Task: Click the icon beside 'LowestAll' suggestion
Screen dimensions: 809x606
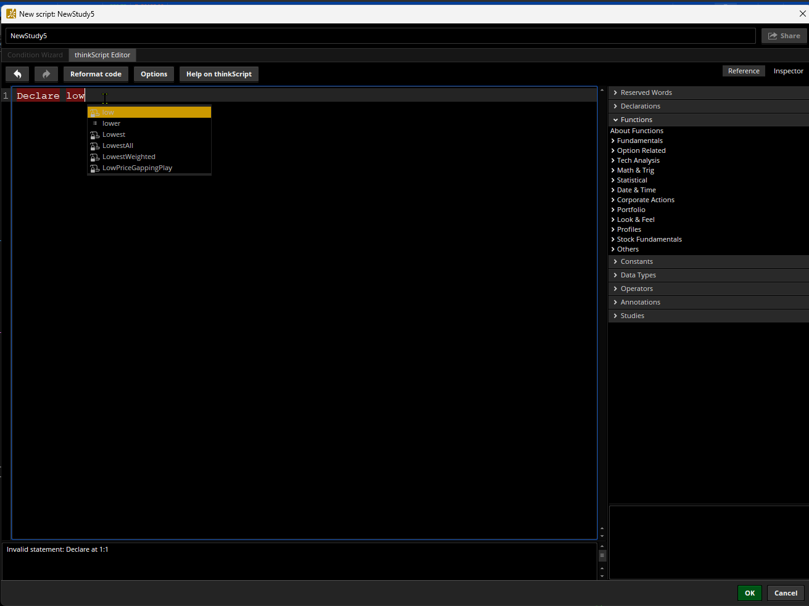Action: click(94, 145)
